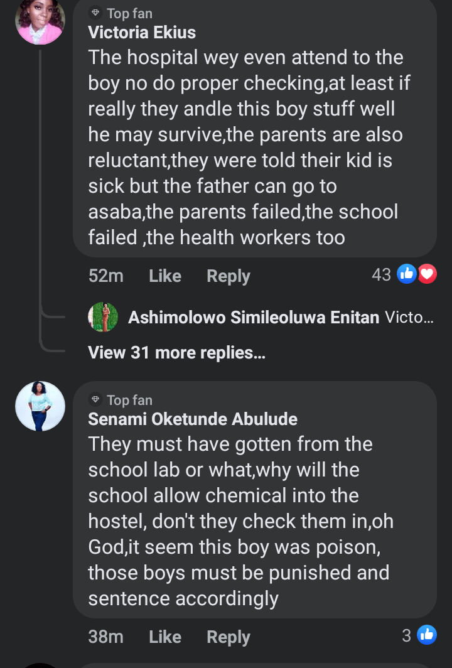Like Senami Oketunde Abulude's comment
The width and height of the screenshot is (452, 668).
(165, 637)
